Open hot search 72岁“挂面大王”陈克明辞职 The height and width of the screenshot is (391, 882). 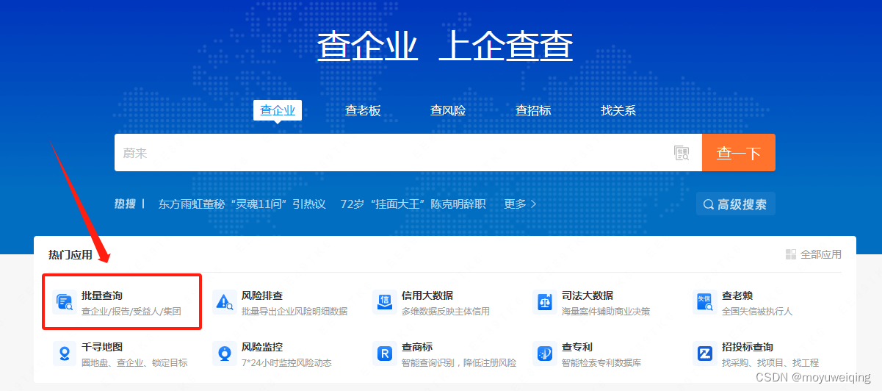[413, 204]
